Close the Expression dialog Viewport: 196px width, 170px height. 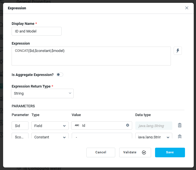click(187, 8)
